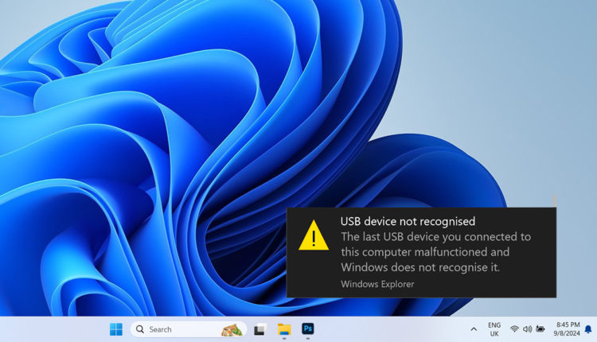This screenshot has width=597, height=342.
Task: Click the magnifier icon in Search box
Action: point(140,329)
